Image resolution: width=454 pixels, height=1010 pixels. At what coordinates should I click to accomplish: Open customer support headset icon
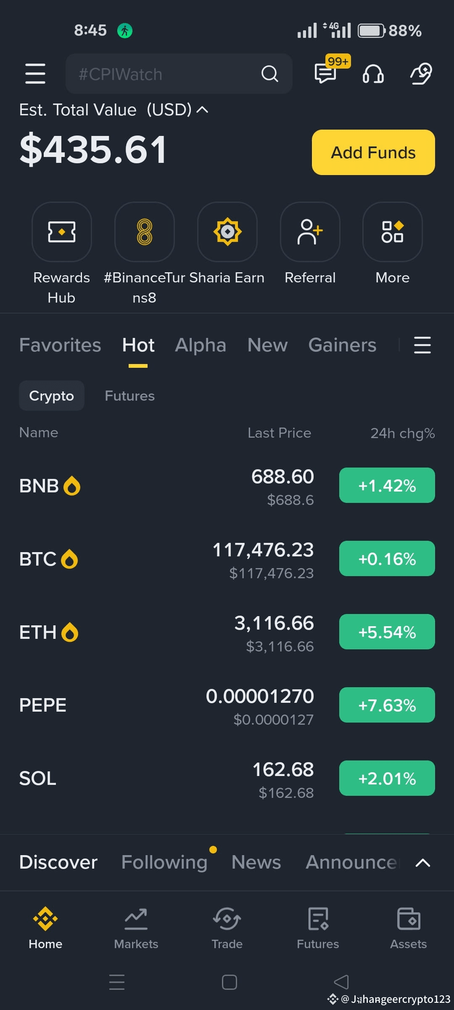373,74
